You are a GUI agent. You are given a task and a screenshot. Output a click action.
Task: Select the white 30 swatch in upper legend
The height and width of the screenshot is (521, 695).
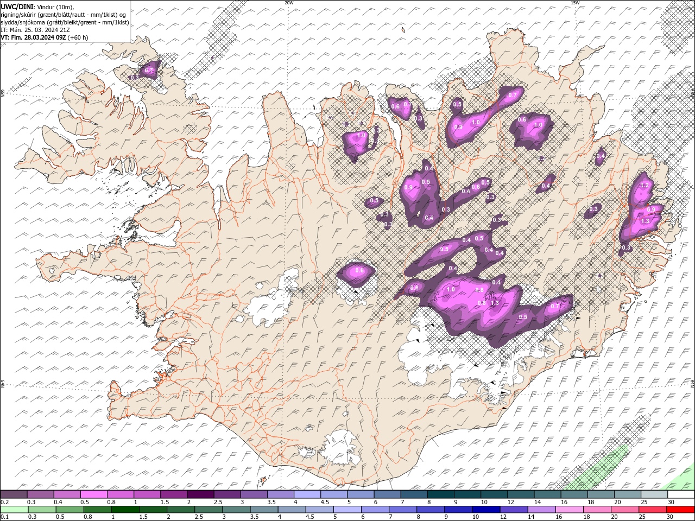[x=681, y=494]
